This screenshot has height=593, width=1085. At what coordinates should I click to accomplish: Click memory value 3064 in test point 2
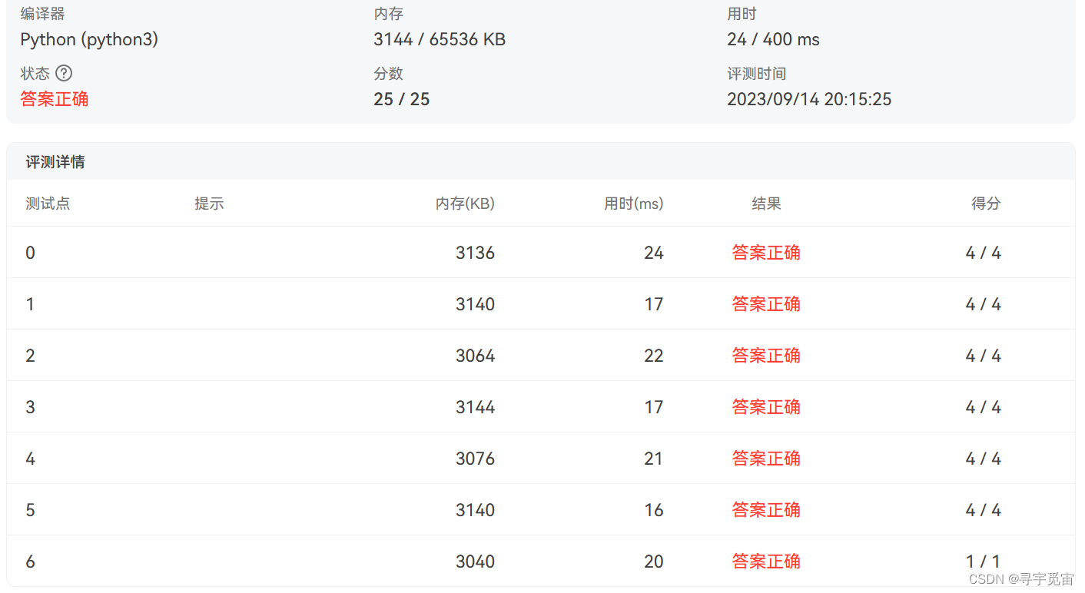[476, 356]
